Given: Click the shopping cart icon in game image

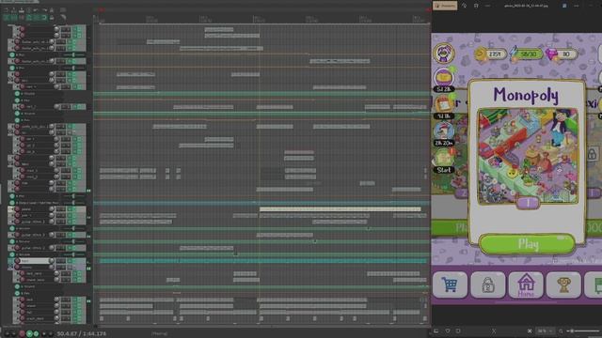Looking at the screenshot, I should click(x=450, y=284).
